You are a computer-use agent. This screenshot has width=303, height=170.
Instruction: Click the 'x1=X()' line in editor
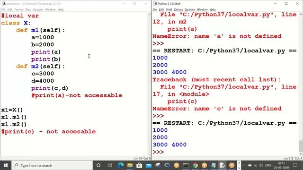tap(12, 110)
